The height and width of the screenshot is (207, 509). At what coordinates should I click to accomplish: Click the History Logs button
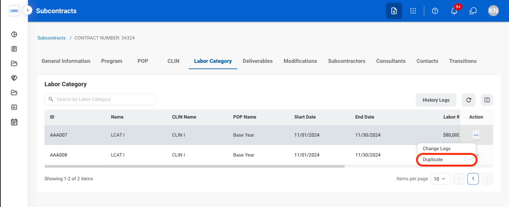click(x=436, y=100)
